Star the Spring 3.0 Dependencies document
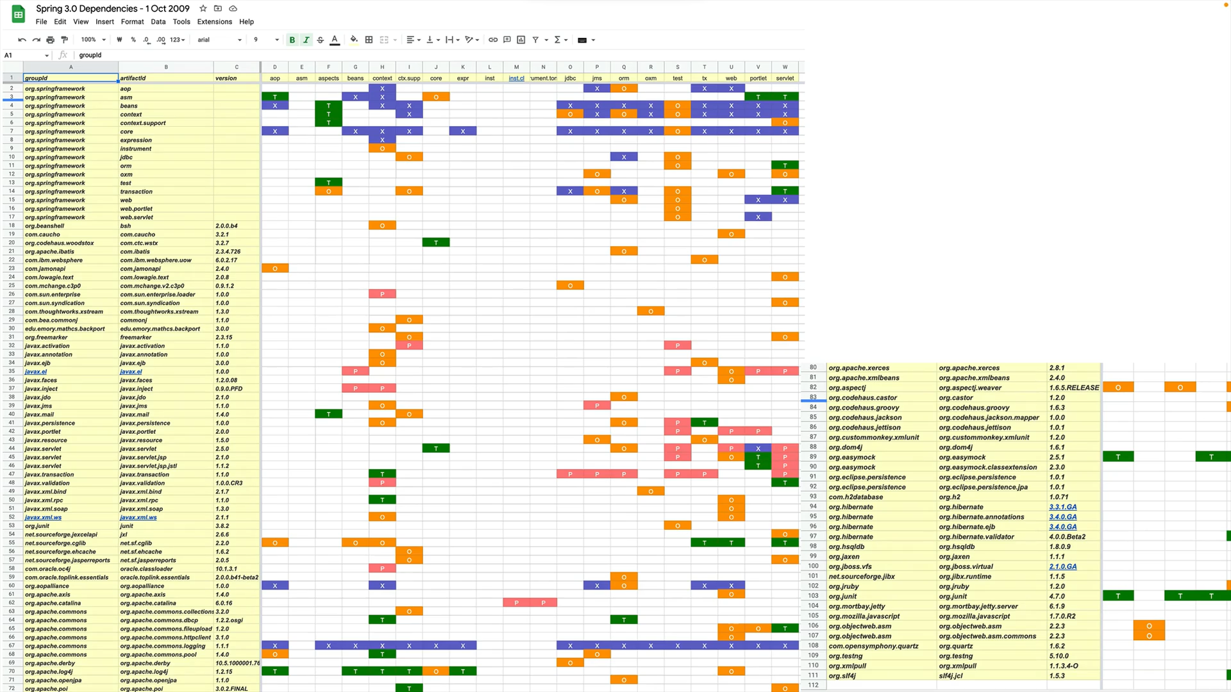 [x=203, y=8]
